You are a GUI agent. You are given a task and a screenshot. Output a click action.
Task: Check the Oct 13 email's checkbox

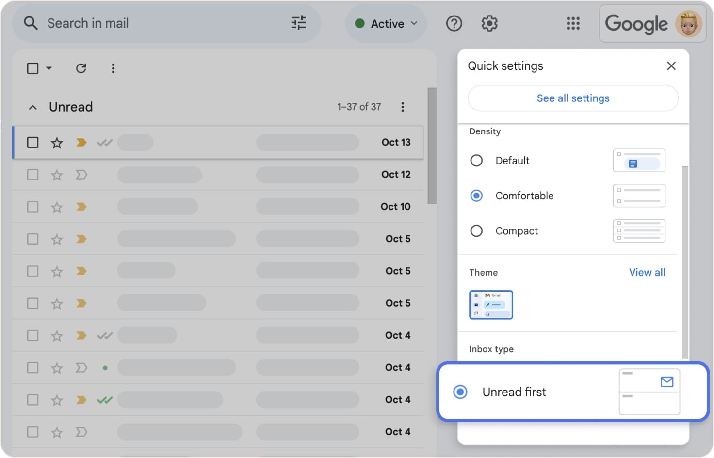coord(32,142)
